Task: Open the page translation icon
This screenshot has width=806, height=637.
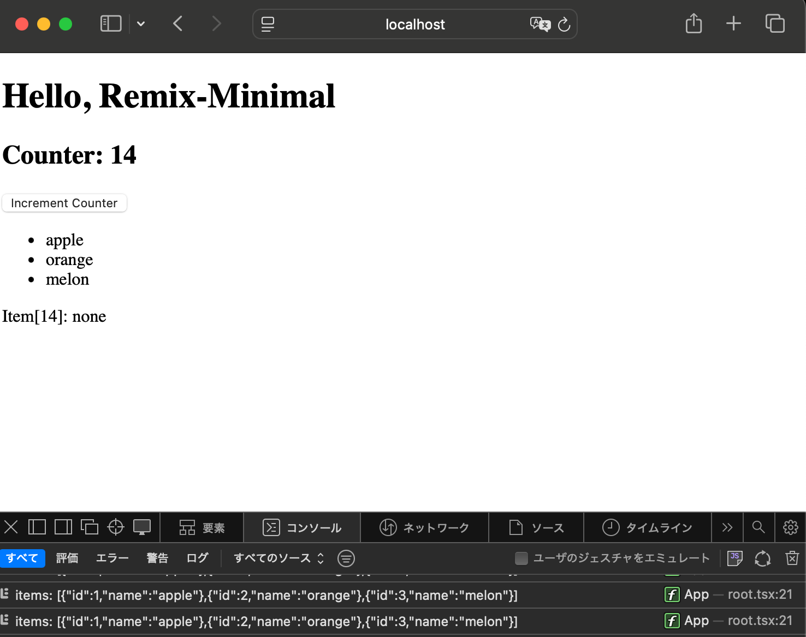Action: 540,24
